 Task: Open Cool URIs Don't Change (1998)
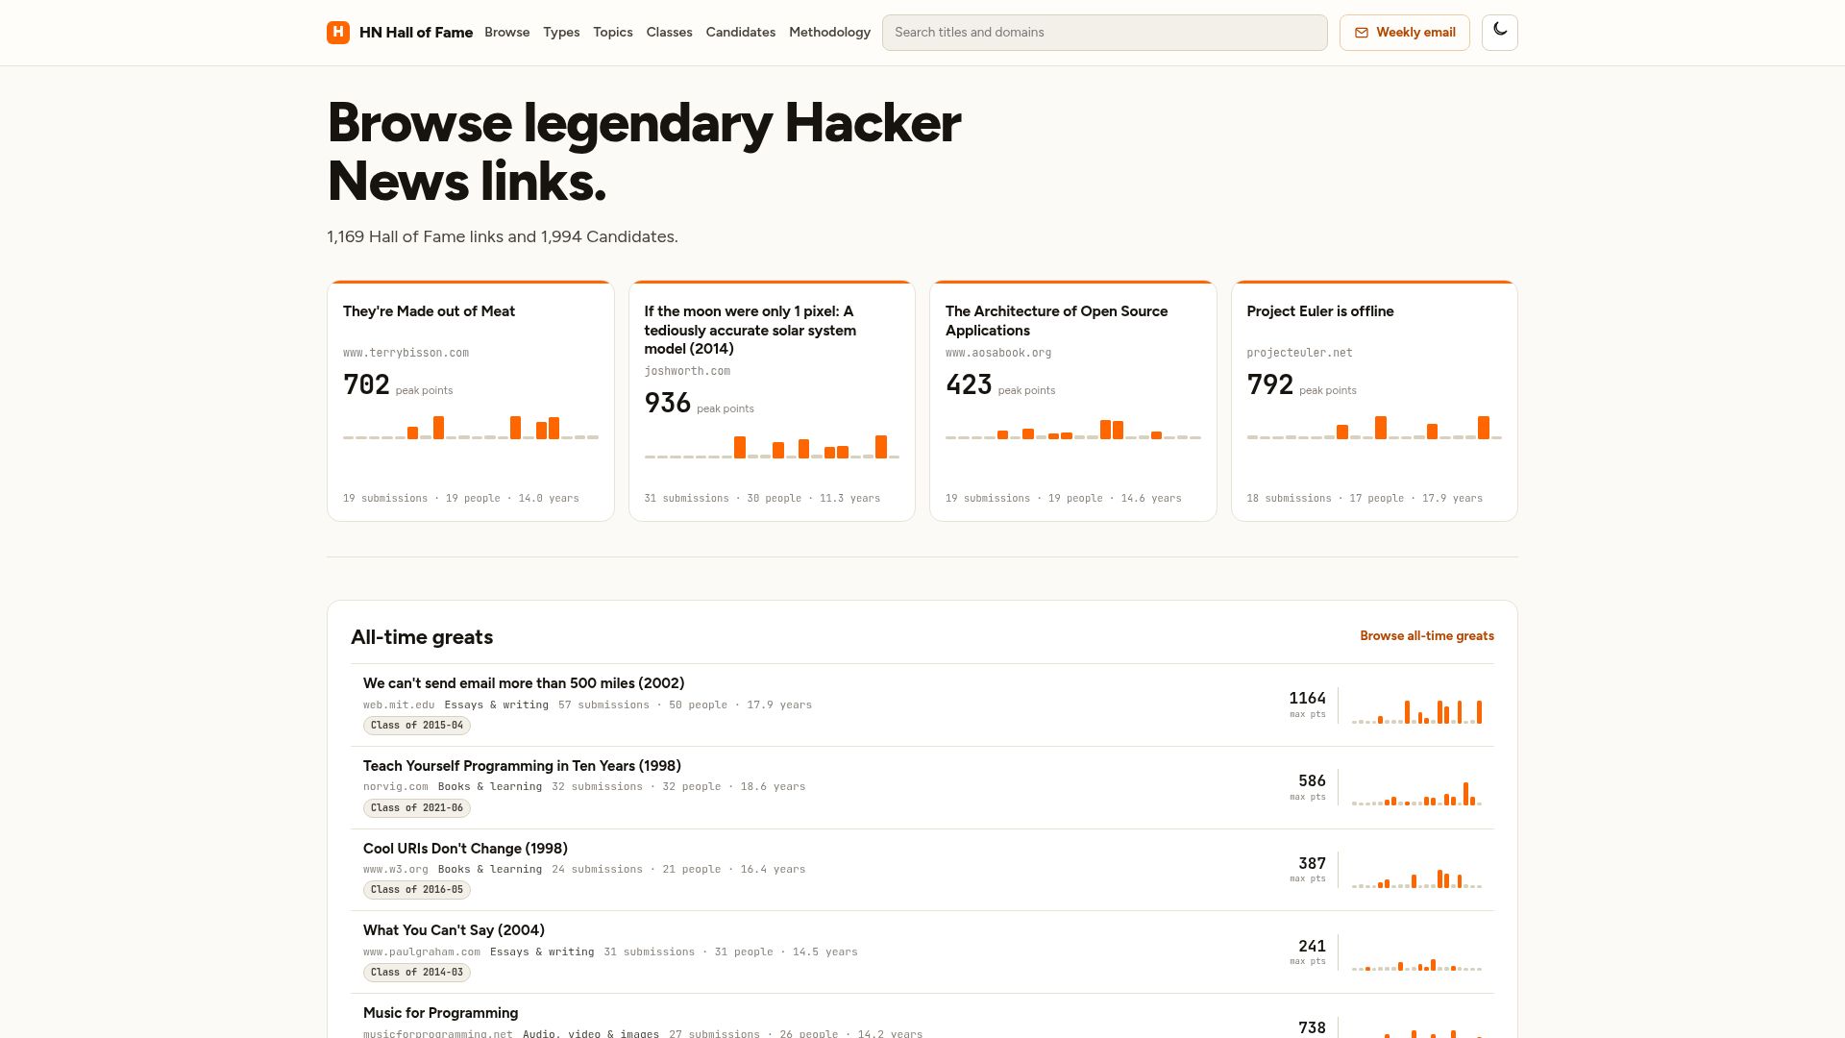(465, 849)
